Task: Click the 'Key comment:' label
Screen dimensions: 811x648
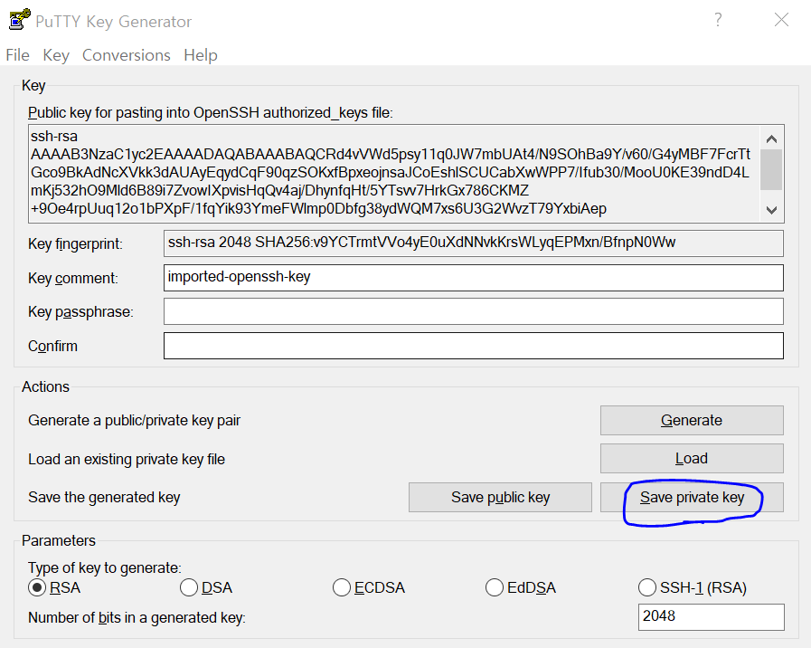Action: (73, 279)
